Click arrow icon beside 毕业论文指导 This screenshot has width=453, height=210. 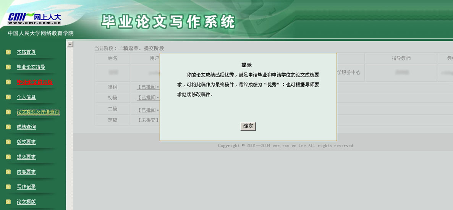[x=8, y=67]
